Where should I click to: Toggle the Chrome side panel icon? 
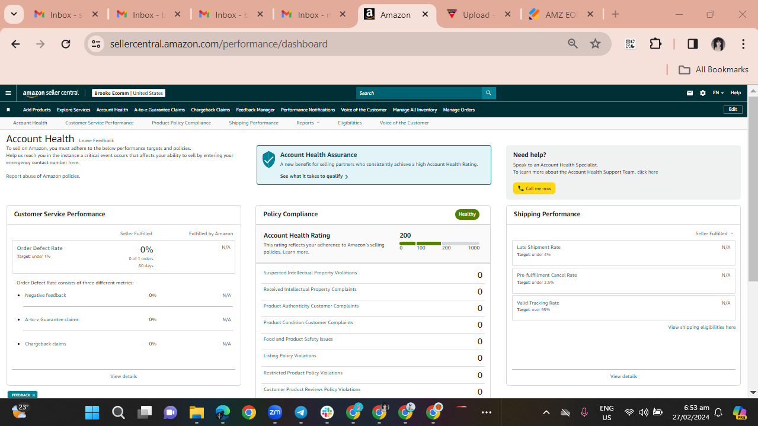tap(692, 44)
